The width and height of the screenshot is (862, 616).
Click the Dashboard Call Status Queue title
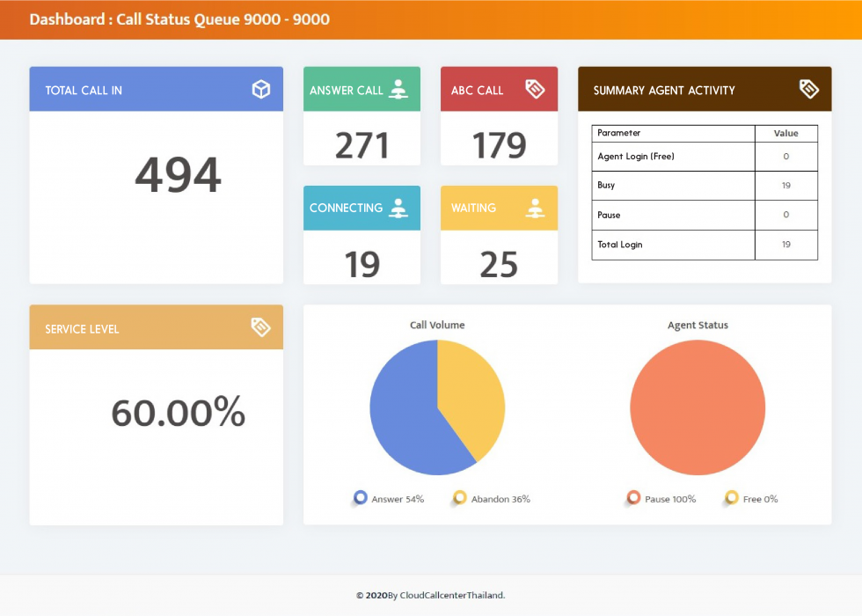pos(179,19)
